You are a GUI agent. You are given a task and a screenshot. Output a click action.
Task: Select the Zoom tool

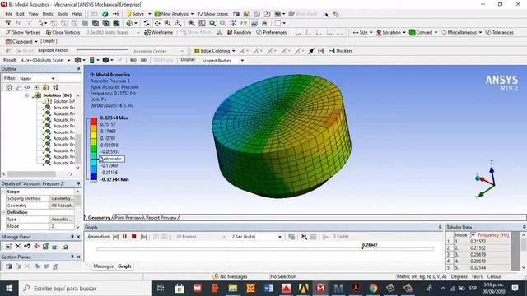click(167, 23)
